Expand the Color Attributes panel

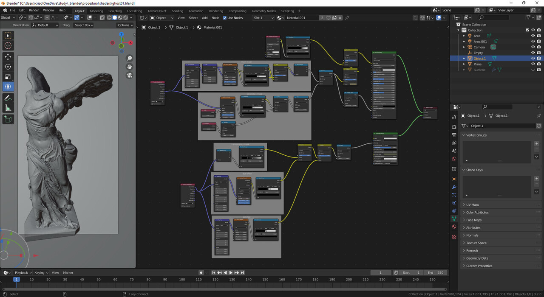click(501, 212)
